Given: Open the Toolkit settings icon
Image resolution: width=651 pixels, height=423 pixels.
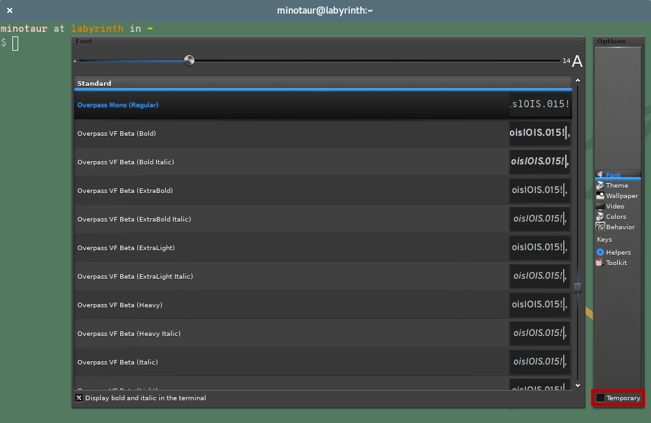Looking at the screenshot, I should [x=600, y=263].
